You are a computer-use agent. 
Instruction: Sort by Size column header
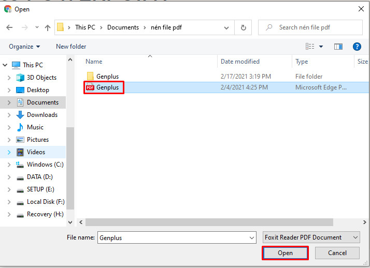(363, 62)
